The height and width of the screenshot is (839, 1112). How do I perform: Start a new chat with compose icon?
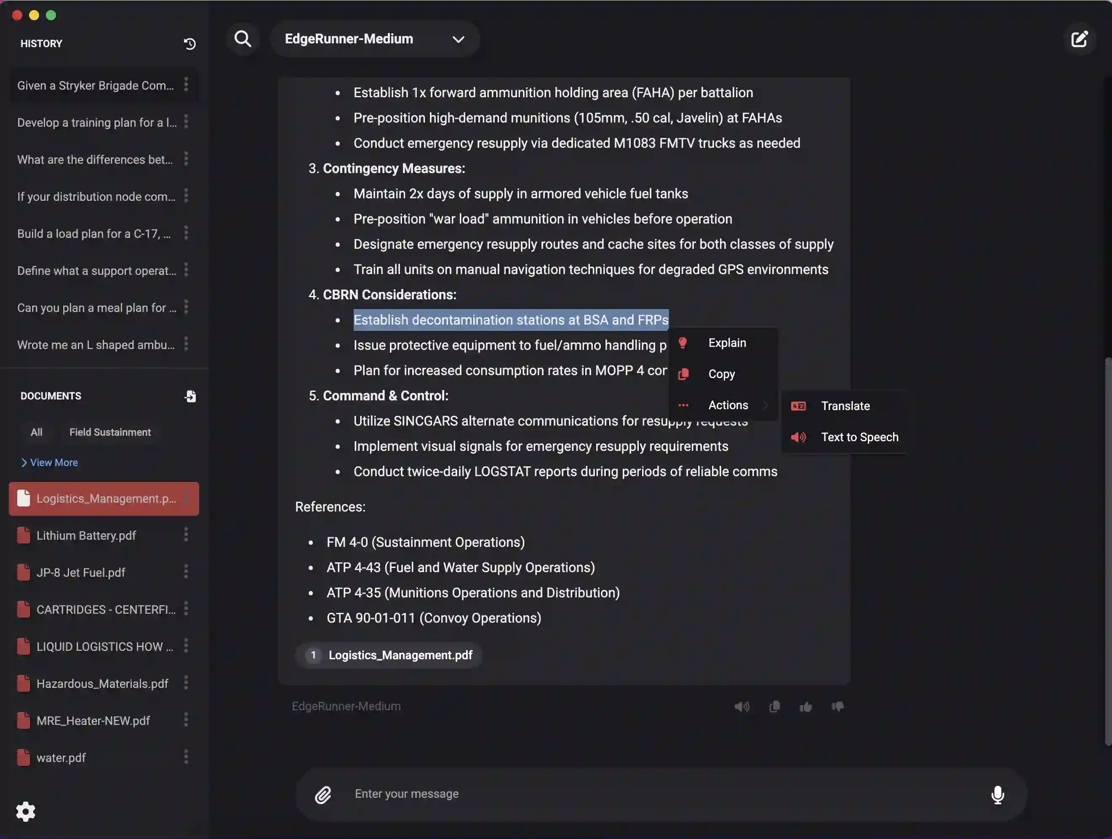pyautogui.click(x=1079, y=39)
